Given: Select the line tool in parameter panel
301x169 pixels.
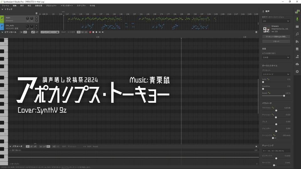Looking at the screenshot, I should (35, 146).
